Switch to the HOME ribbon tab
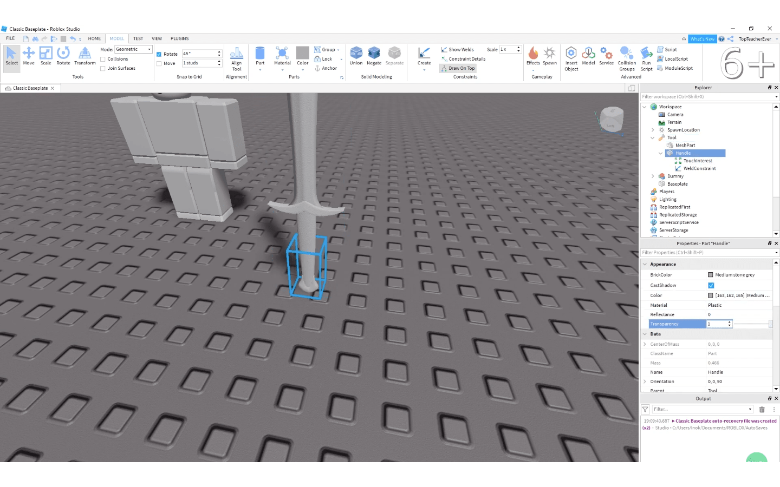 (94, 38)
